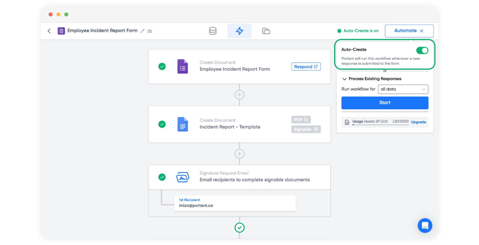The image size is (479, 245).
Task: Click the Google Docs template icon
Action: (x=183, y=124)
